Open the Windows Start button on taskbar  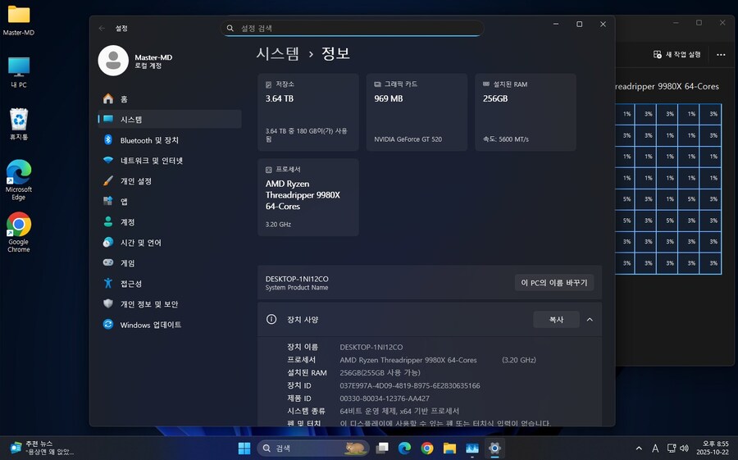pos(244,449)
